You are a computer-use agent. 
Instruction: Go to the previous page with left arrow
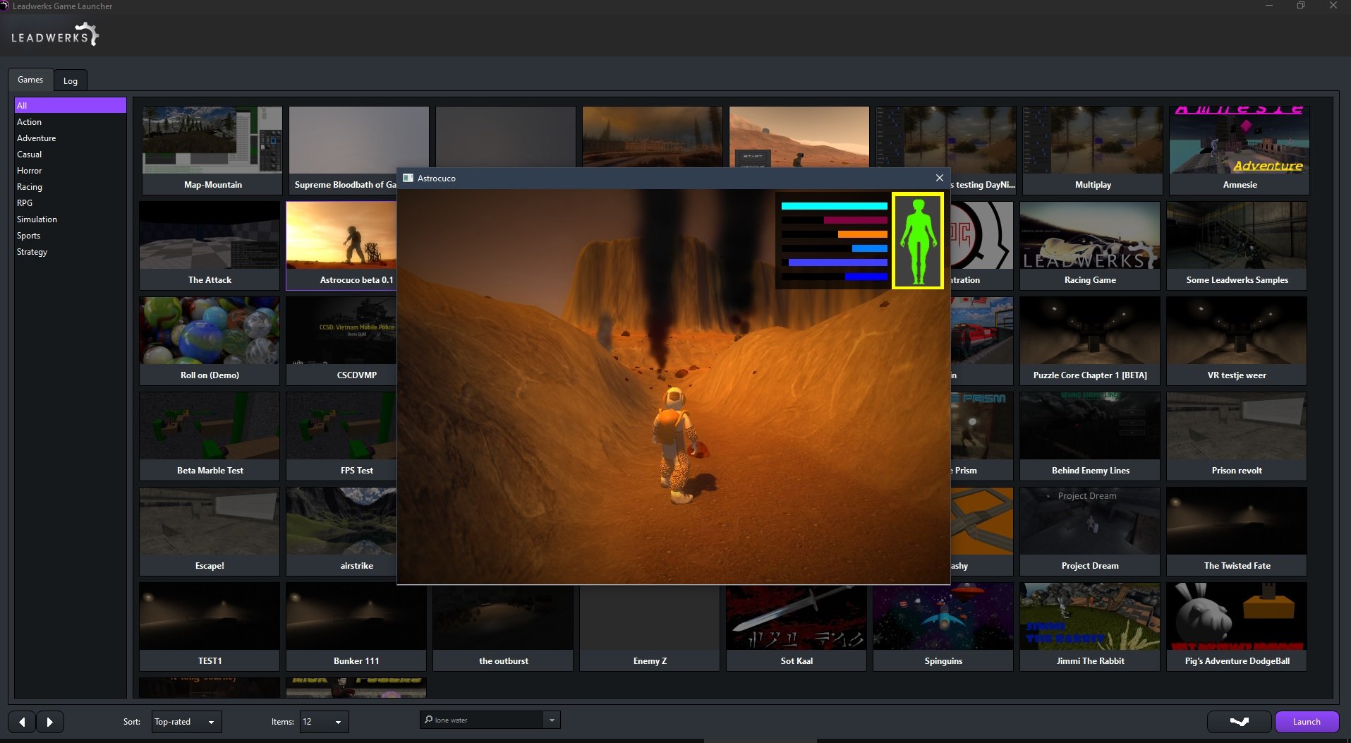(22, 722)
